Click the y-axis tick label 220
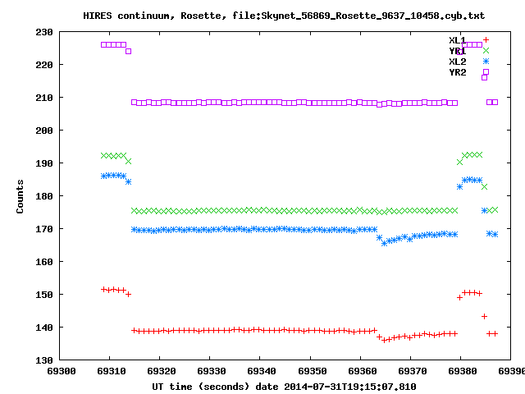 [44, 65]
